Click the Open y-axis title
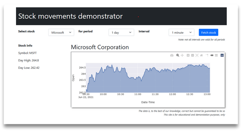242x131 pixels. pos(73,78)
